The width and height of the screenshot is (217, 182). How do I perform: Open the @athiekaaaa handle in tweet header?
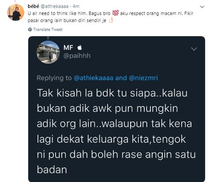point(54,6)
